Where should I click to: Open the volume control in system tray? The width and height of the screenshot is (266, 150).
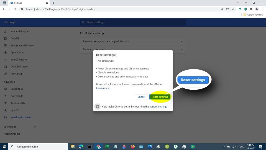pyautogui.click(x=237, y=147)
